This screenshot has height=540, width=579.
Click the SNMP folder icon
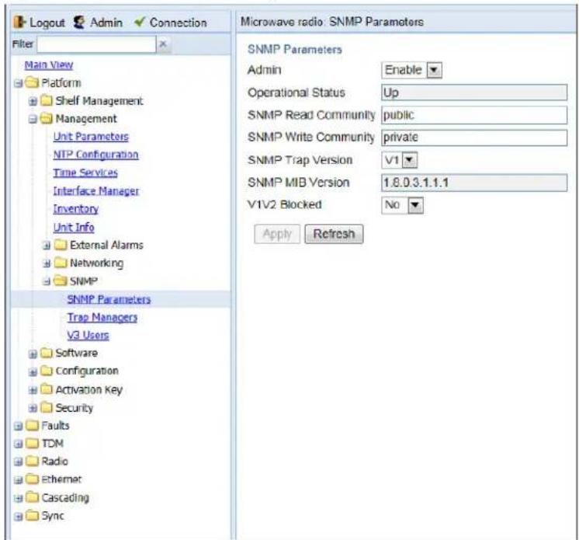point(61,281)
